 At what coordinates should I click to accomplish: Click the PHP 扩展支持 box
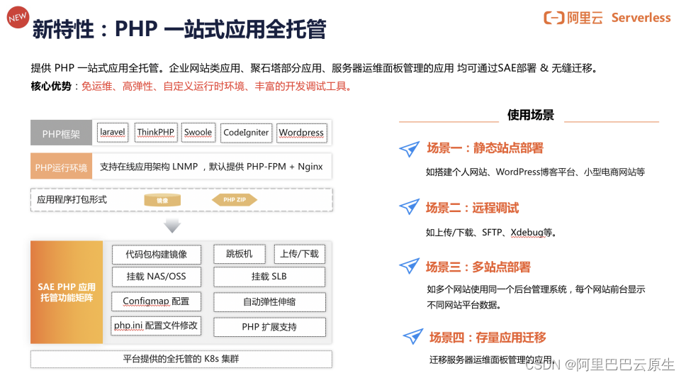269,327
